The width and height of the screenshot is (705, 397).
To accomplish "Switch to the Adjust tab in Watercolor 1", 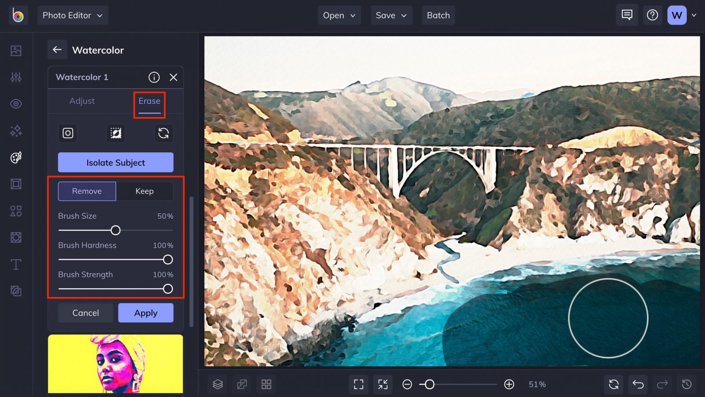I will tap(82, 101).
